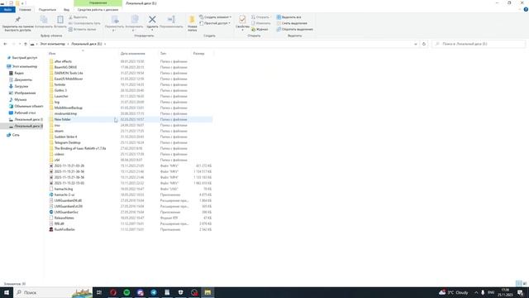
Task: Open Telegram from the taskbar
Action: click(x=154, y=292)
